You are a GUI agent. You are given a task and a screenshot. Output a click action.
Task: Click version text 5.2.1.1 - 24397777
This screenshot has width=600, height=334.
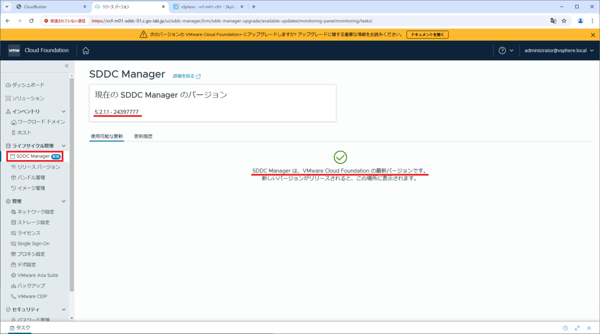click(116, 112)
